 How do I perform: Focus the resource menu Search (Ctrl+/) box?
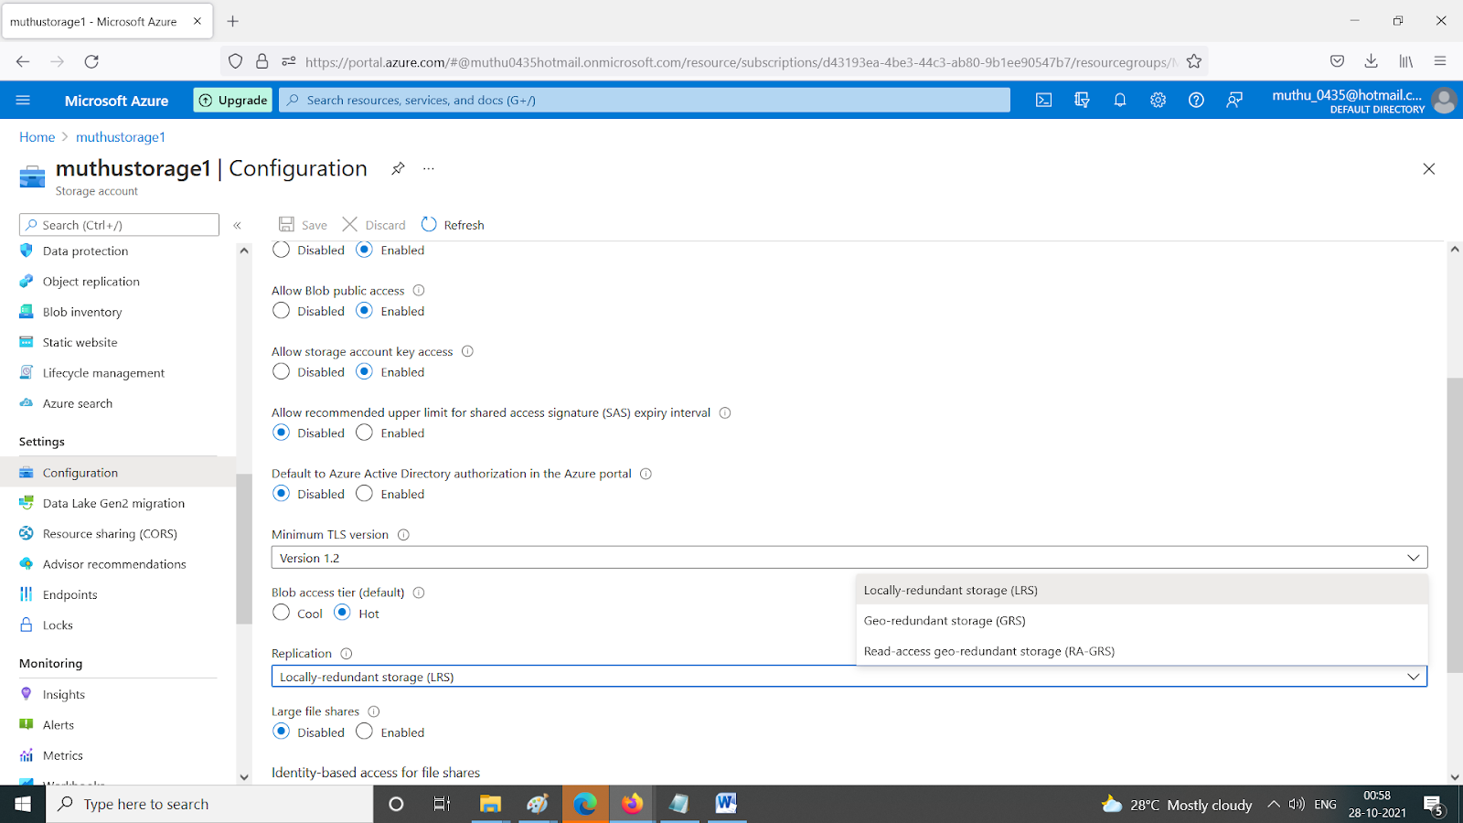coord(119,225)
